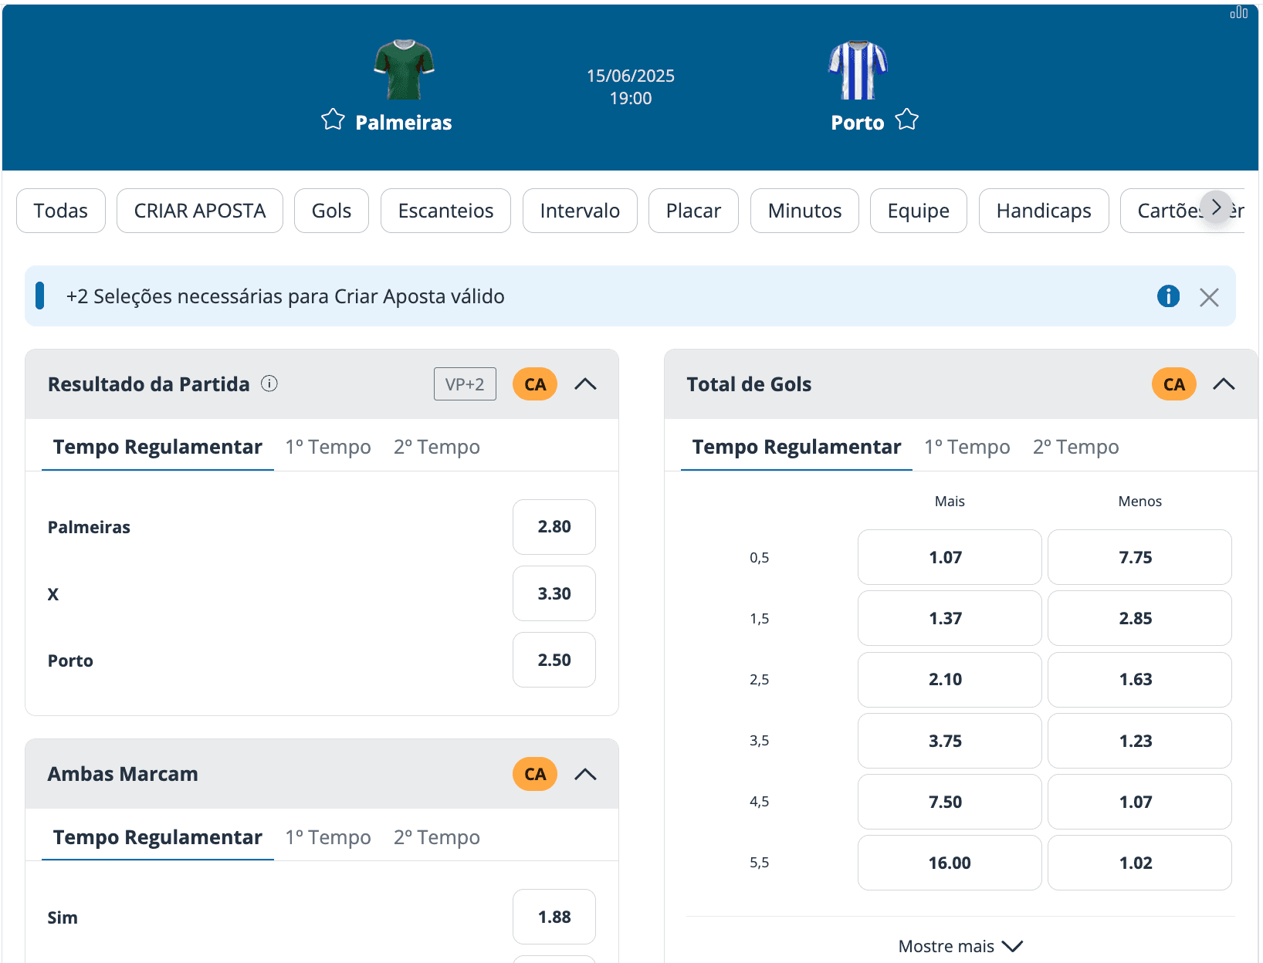Switch Total de Gols to 2º Tempo
The width and height of the screenshot is (1263, 963).
1076,447
